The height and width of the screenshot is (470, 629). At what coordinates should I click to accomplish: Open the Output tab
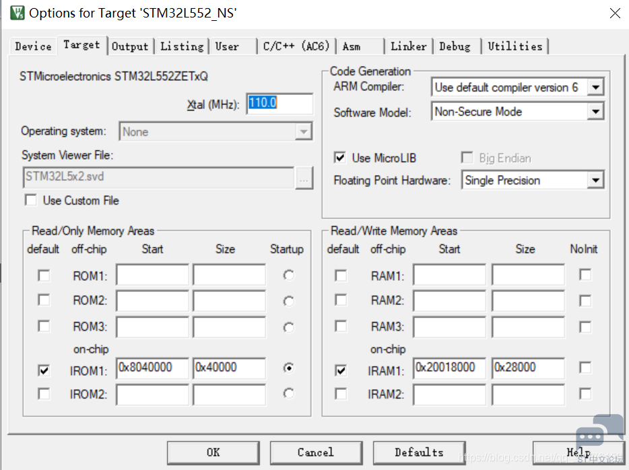(x=130, y=46)
